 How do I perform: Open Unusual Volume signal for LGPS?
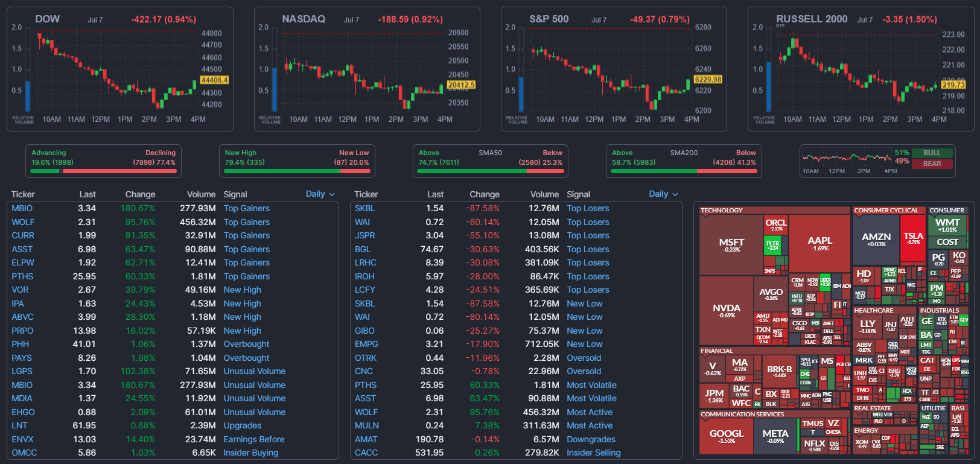click(x=255, y=371)
